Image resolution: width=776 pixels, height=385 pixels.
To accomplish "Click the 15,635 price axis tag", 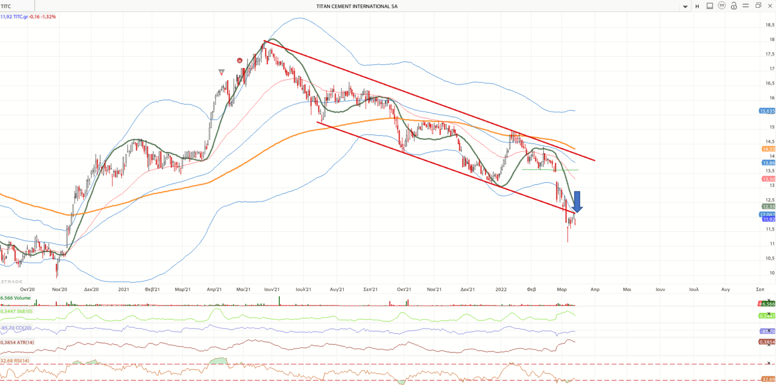I will [x=767, y=111].
